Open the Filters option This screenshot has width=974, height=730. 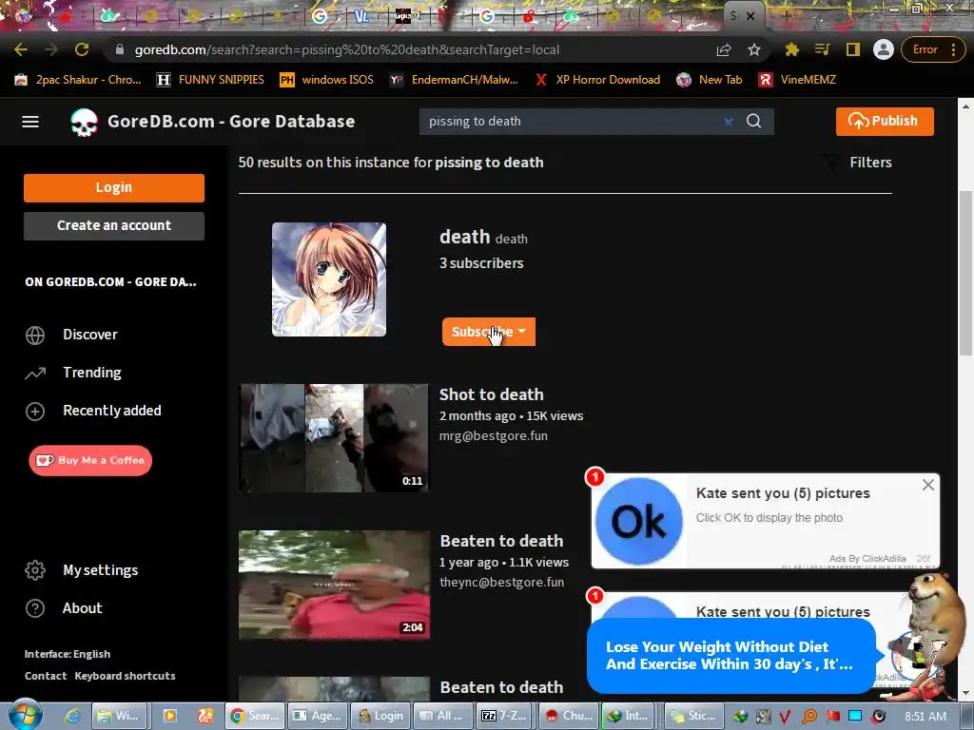click(x=858, y=163)
